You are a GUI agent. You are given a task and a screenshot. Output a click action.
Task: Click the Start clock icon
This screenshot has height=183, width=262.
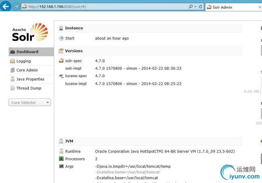(x=61, y=38)
